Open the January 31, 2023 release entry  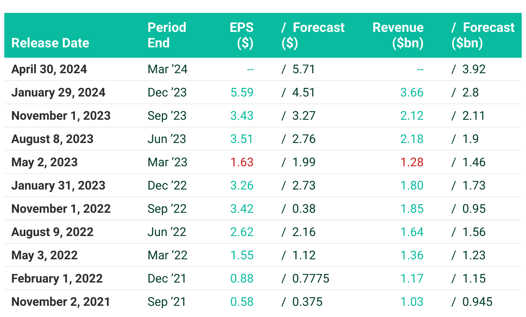pyautogui.click(x=58, y=186)
